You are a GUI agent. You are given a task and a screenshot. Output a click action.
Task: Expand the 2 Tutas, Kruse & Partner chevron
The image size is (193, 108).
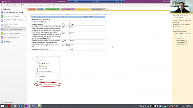point(25,17)
